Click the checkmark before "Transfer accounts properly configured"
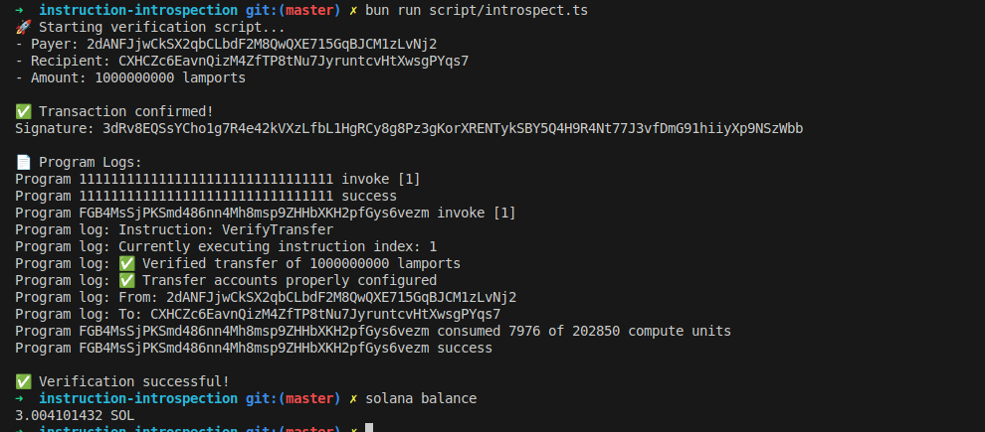This screenshot has width=985, height=432. tap(126, 280)
